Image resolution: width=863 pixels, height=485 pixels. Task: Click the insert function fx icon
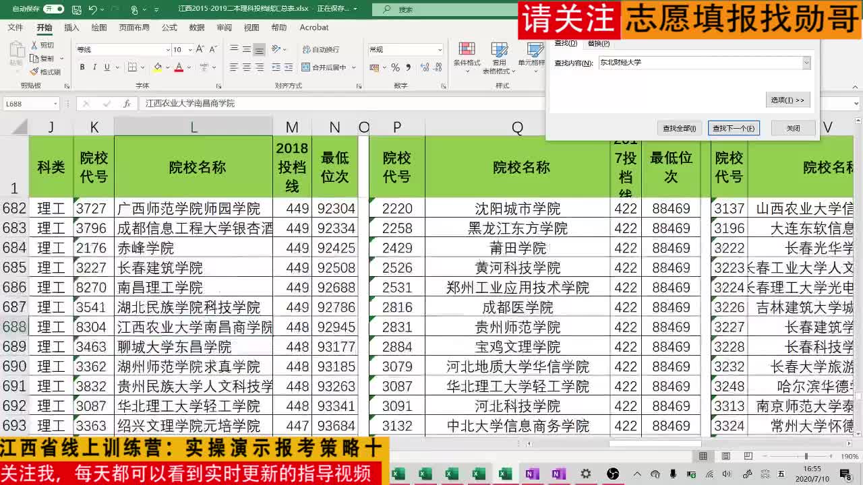click(127, 104)
